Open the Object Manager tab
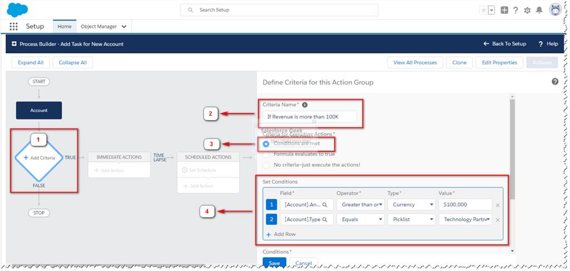 point(99,27)
